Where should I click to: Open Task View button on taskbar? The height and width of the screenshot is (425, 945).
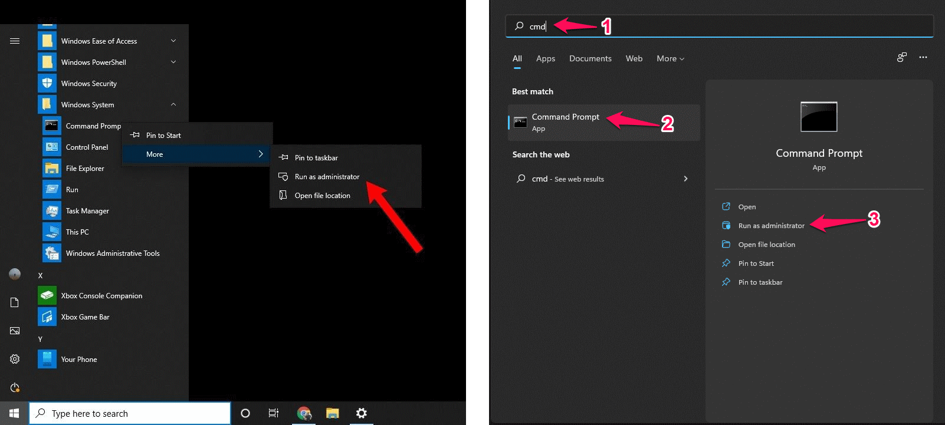(274, 413)
